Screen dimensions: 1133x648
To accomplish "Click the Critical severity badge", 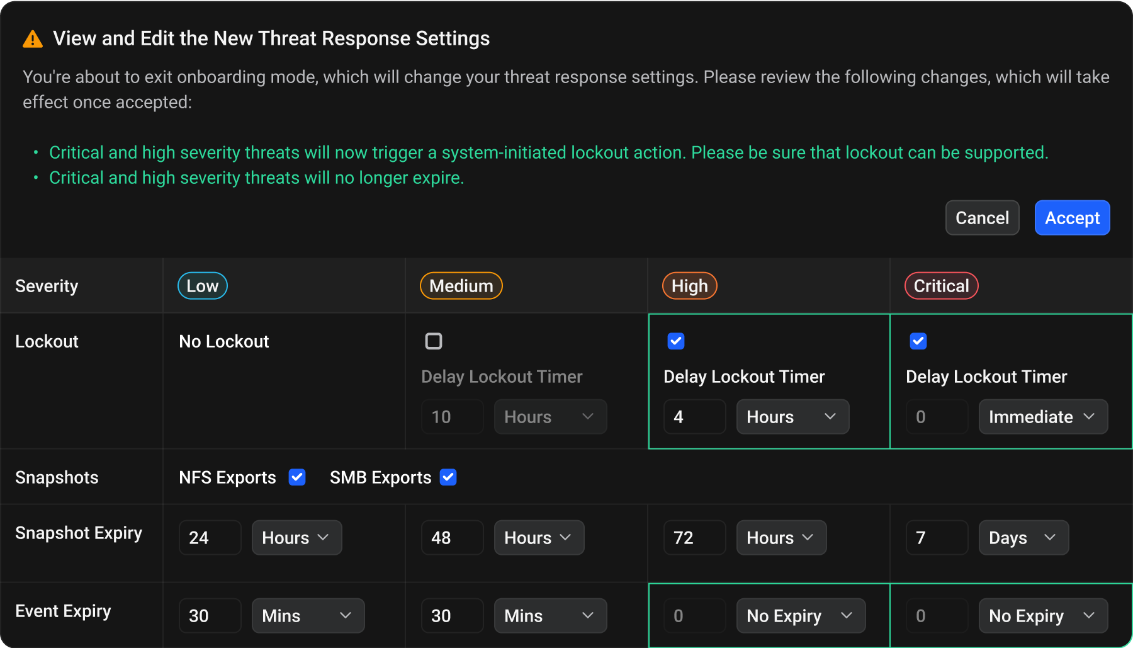I will 941,286.
